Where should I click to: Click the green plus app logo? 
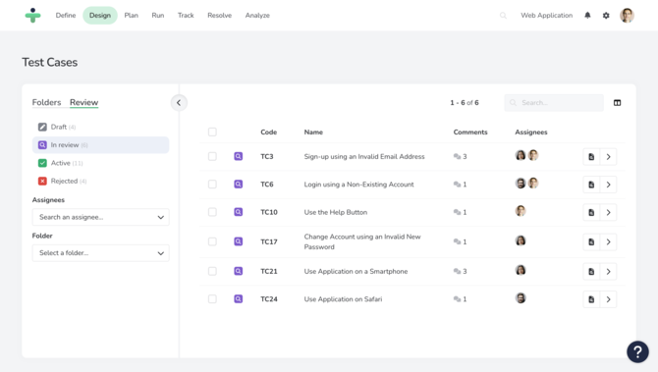tap(32, 15)
